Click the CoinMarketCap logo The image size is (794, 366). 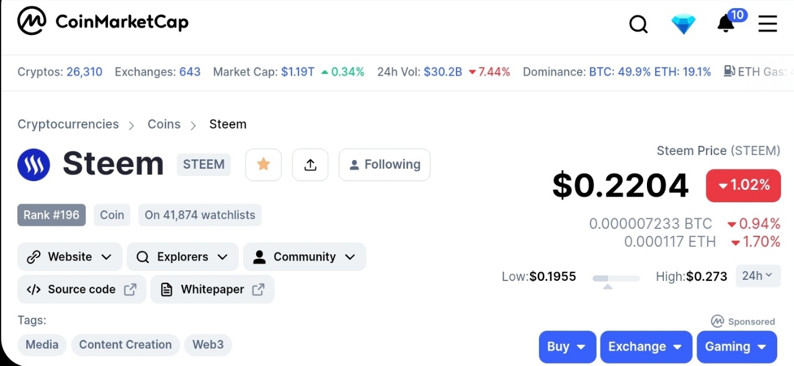tap(103, 22)
